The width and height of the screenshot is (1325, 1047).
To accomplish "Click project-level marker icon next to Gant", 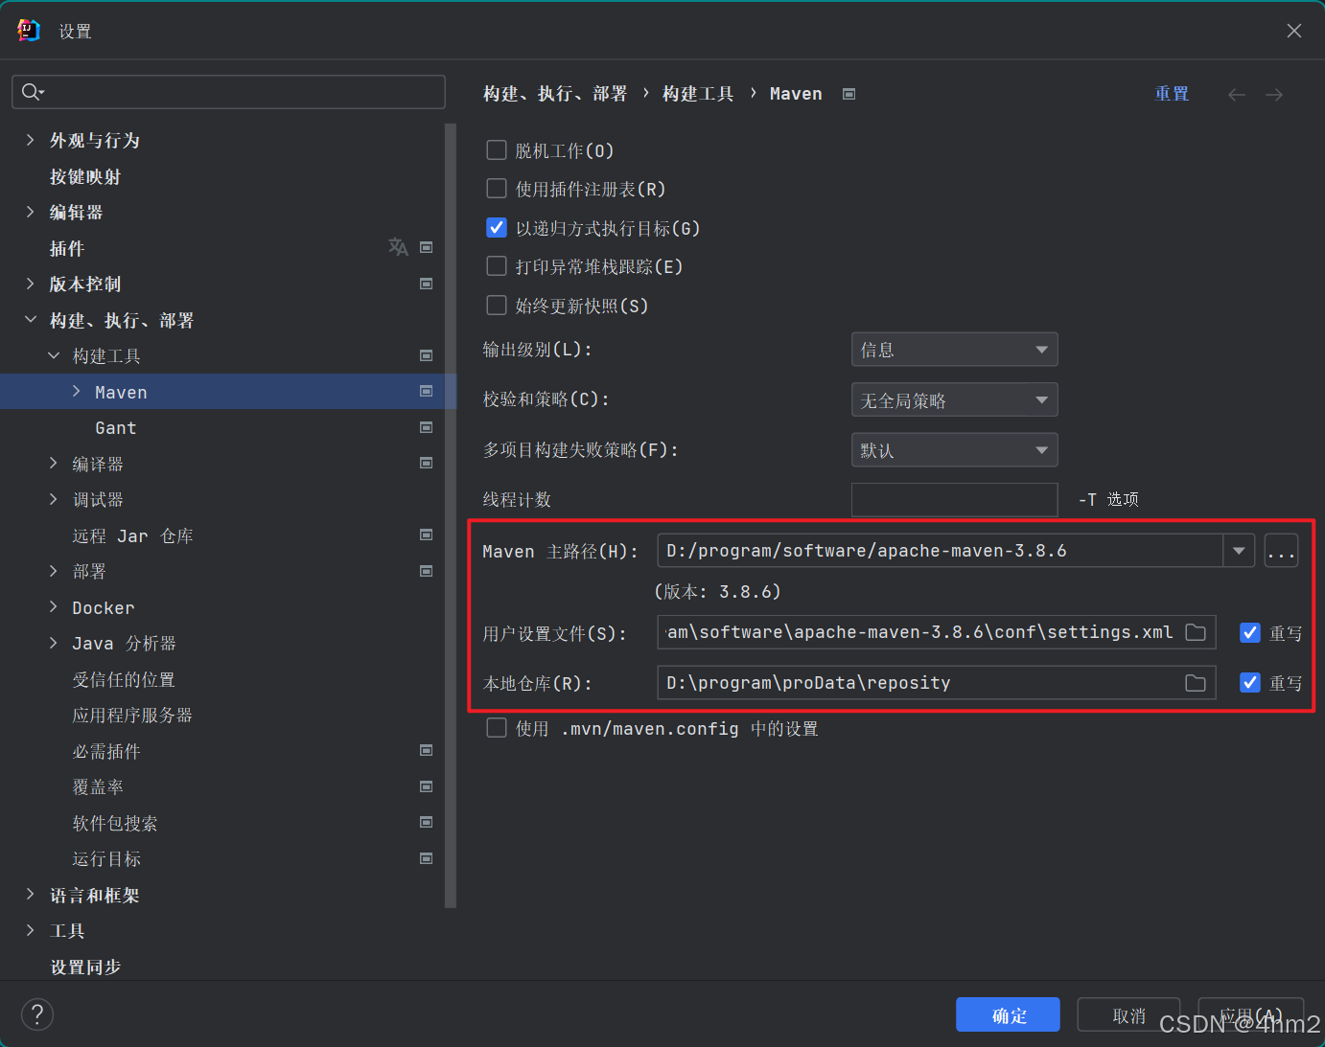I will click(x=427, y=427).
